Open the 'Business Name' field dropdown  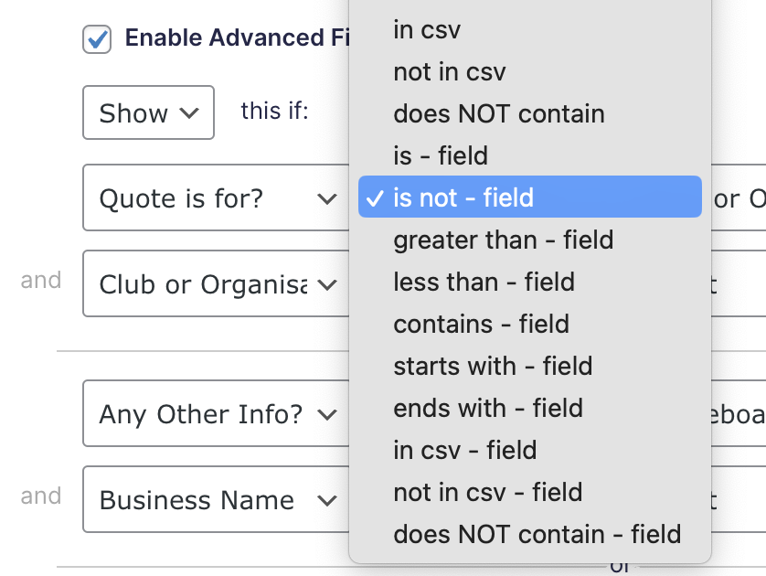(x=216, y=500)
